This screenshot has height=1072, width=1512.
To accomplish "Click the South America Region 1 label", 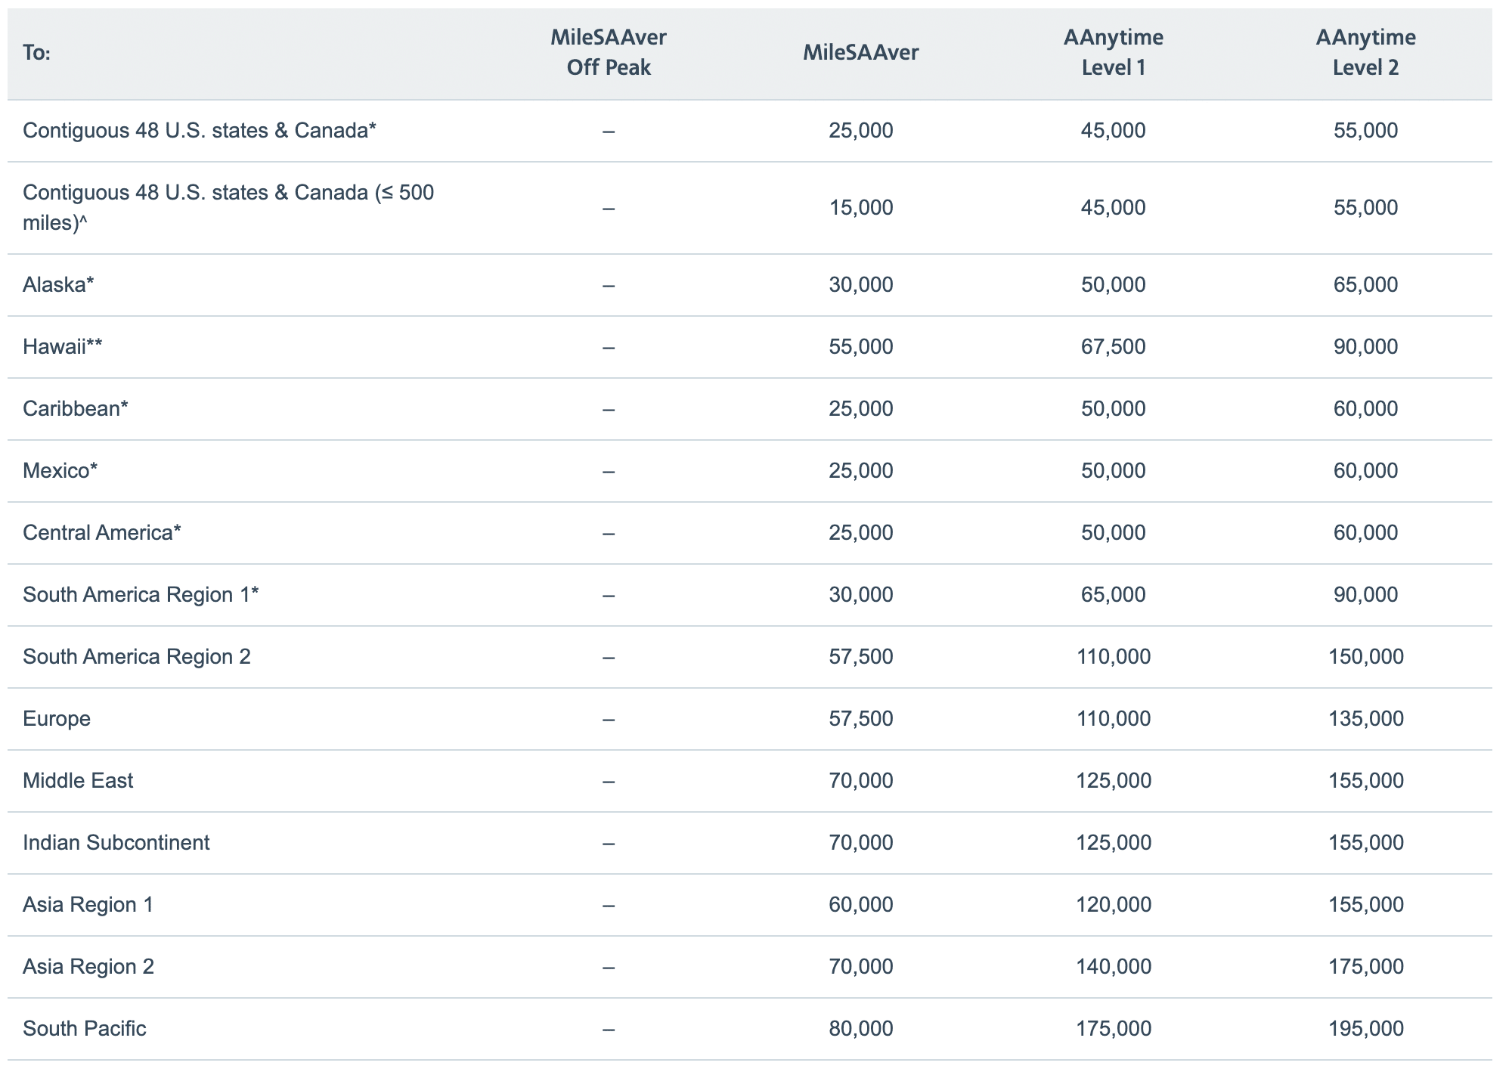I will coord(141,595).
